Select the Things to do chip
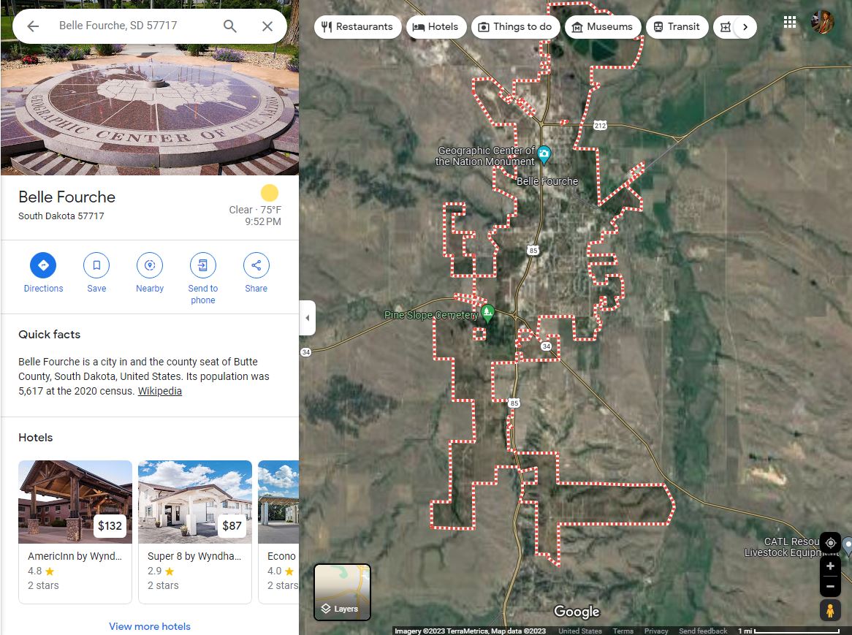 [x=515, y=26]
